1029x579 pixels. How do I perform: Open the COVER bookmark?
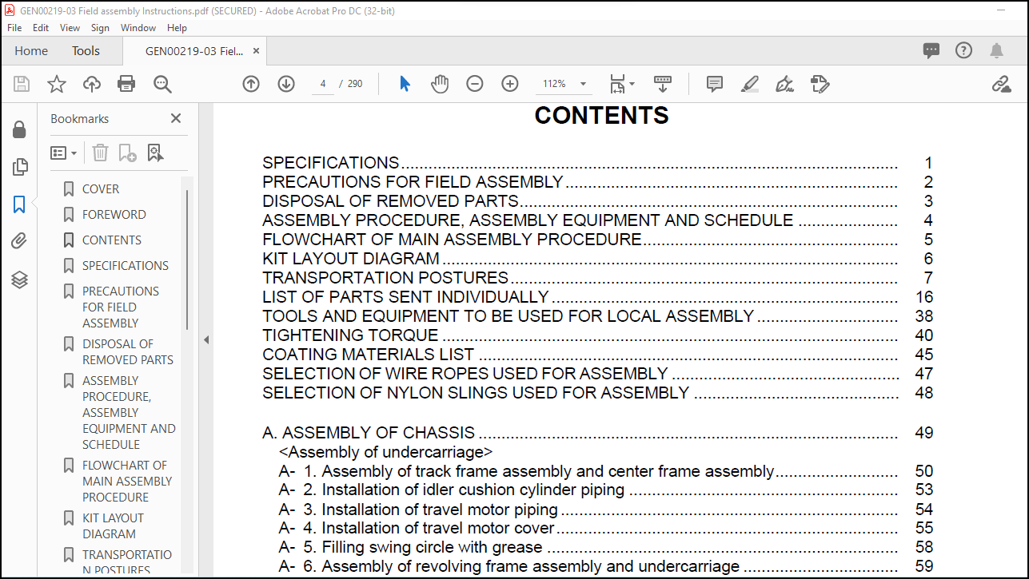pos(101,189)
